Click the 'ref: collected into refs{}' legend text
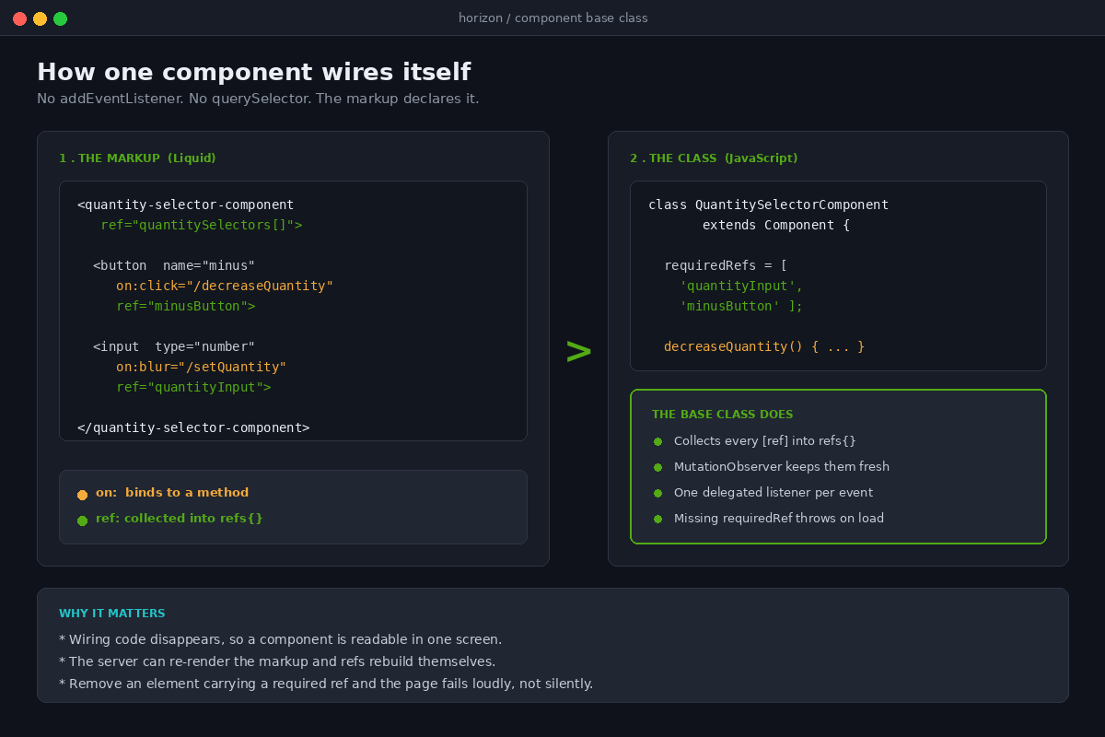The image size is (1105, 737). 180,519
